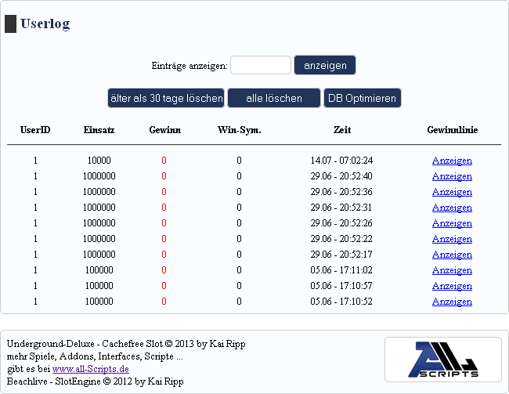
Task: Open Anzeigen link for 29.06 - 20:52:17
Action: (452, 255)
